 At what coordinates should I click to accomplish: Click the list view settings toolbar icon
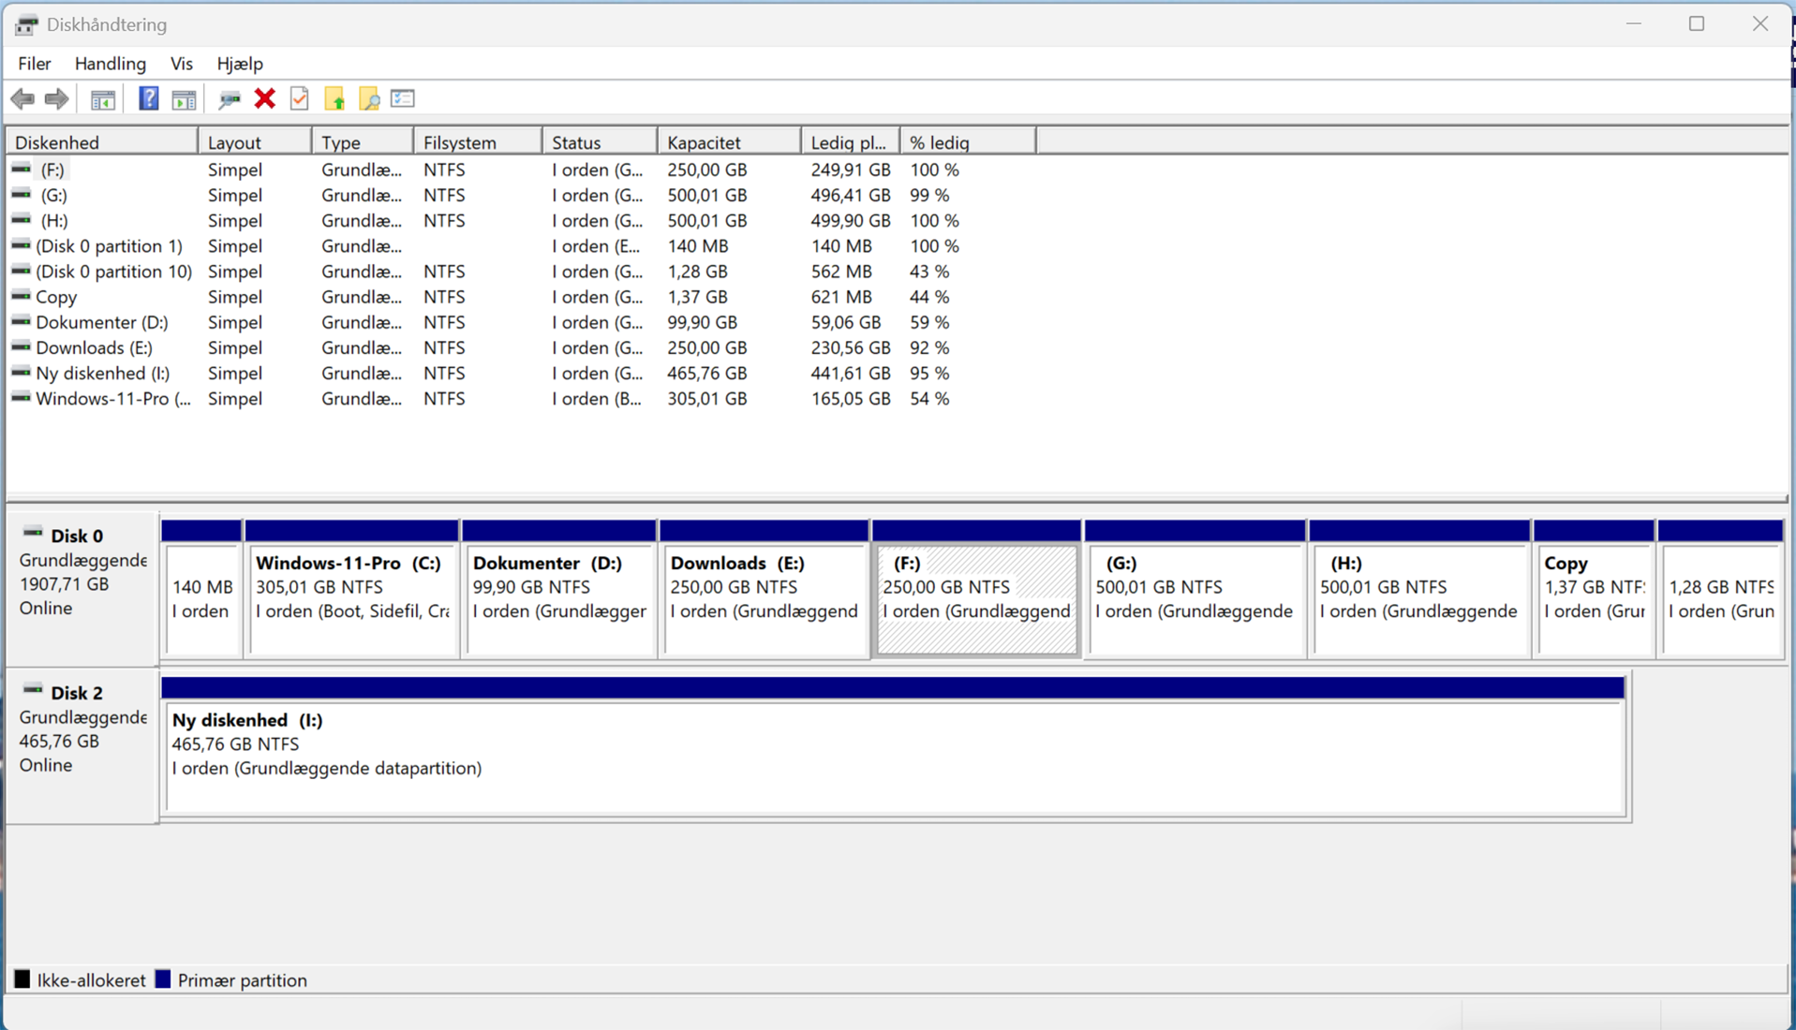click(x=403, y=98)
